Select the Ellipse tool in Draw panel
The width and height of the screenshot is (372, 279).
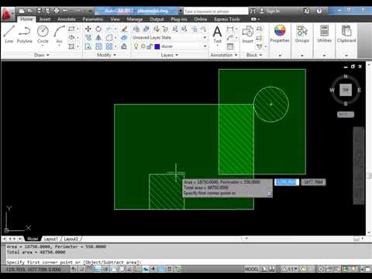coord(71,38)
